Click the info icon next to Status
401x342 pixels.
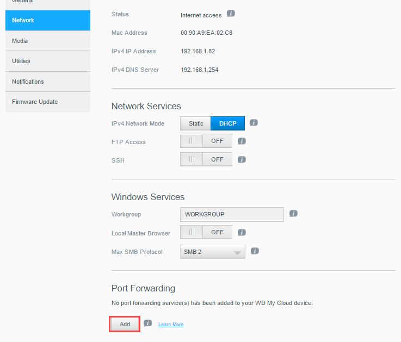231,14
